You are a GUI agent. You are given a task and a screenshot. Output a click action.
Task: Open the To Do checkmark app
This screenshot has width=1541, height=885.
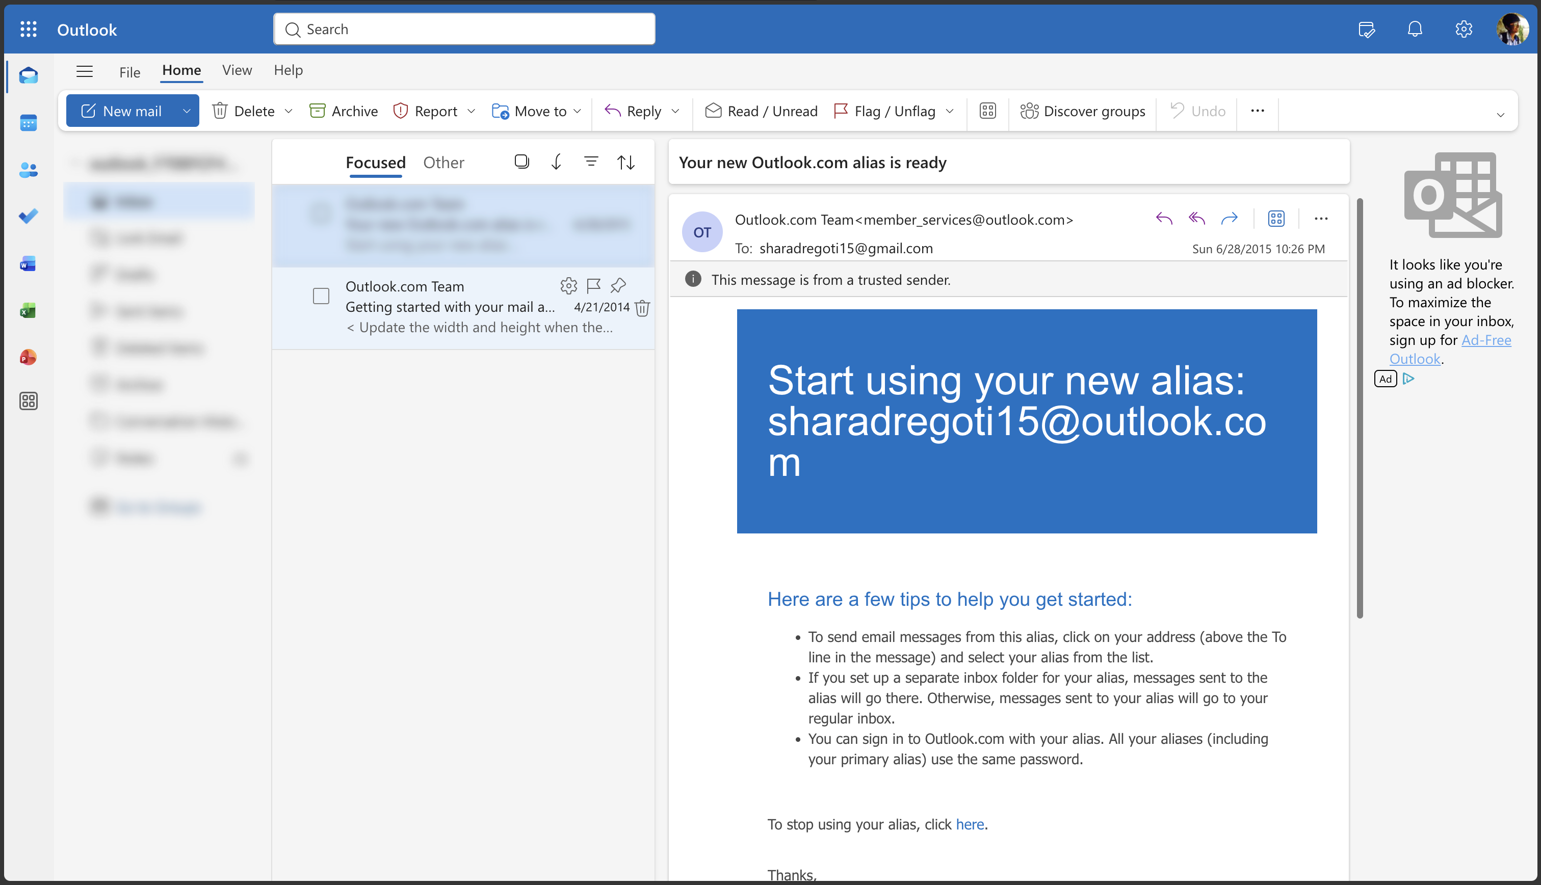28,217
